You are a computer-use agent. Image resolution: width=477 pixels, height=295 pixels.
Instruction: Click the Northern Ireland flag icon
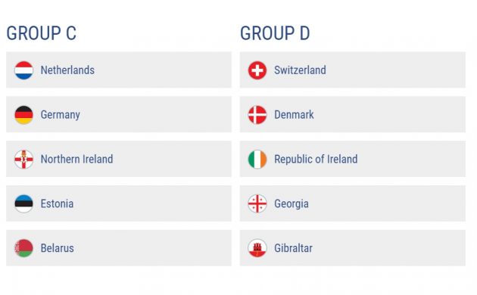[23, 159]
